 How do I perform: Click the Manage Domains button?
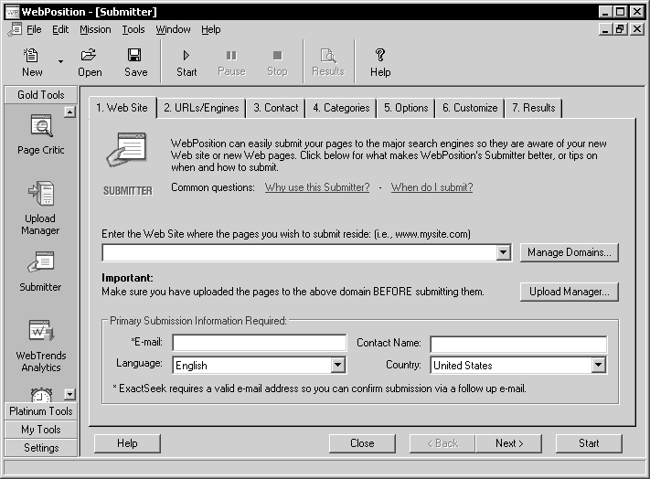[570, 252]
